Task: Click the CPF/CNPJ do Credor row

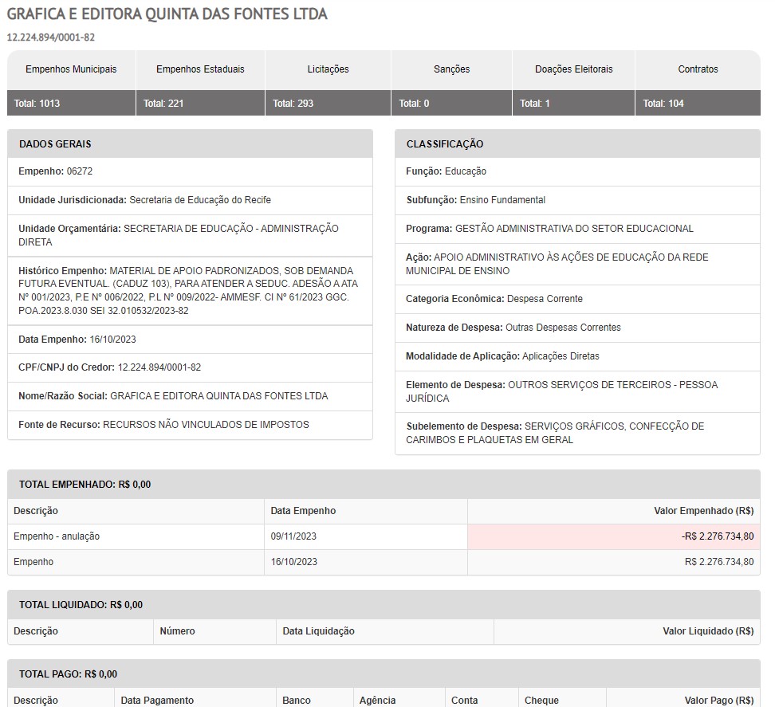Action: 191,367
